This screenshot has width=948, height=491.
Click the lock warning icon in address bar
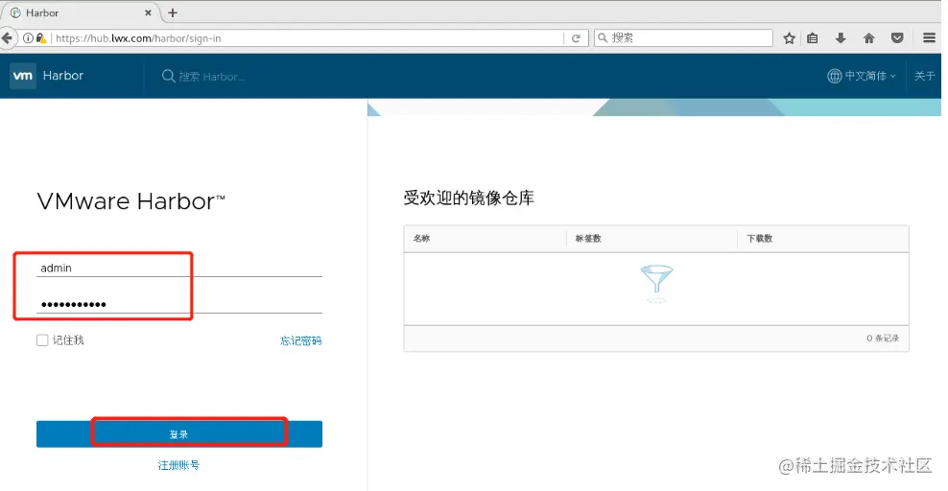coord(41,38)
